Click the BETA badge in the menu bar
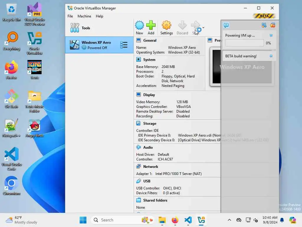This screenshot has height=227, width=302. pos(264,16)
